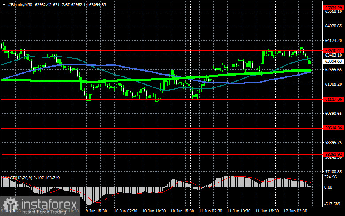
Task: Open the chart menu triangle beside #Bitcoin
Action: pos(4,4)
